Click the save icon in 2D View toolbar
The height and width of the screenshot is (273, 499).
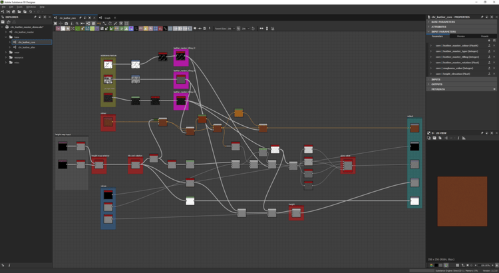[434, 138]
